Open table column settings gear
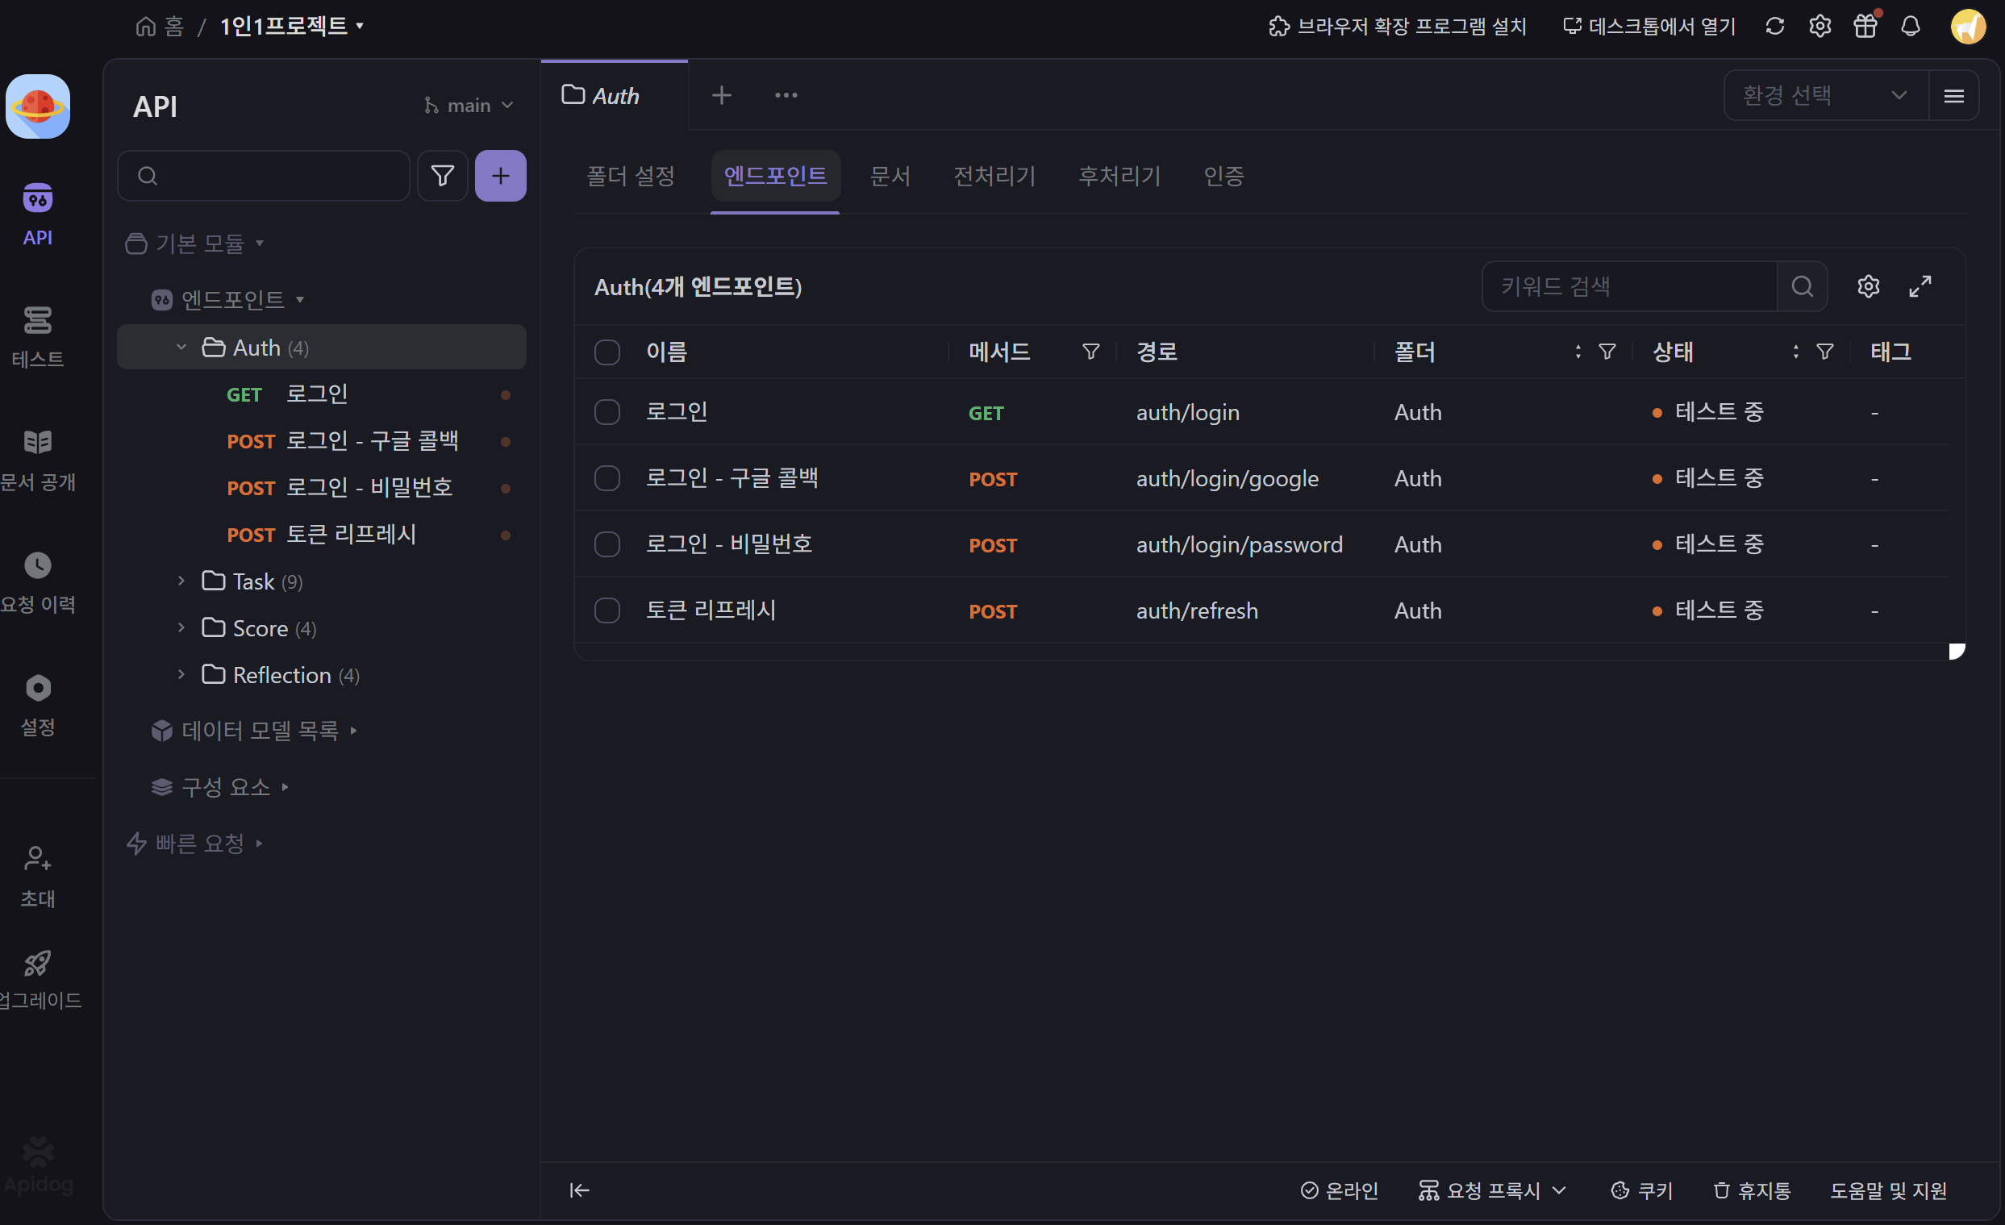The width and height of the screenshot is (2005, 1225). pyautogui.click(x=1868, y=286)
